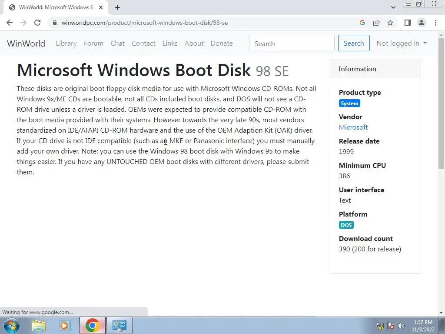Image resolution: width=445 pixels, height=334 pixels.
Task: Open the Microsoft vendor link
Action: coord(353,127)
